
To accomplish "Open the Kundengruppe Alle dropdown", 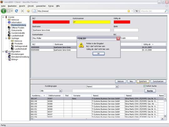I will (x=60, y=91).
